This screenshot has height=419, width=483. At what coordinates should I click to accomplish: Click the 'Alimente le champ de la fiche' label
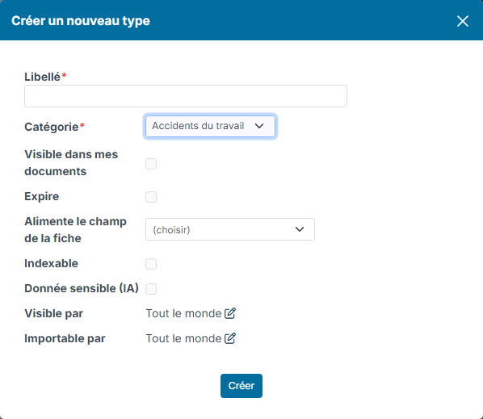click(75, 229)
